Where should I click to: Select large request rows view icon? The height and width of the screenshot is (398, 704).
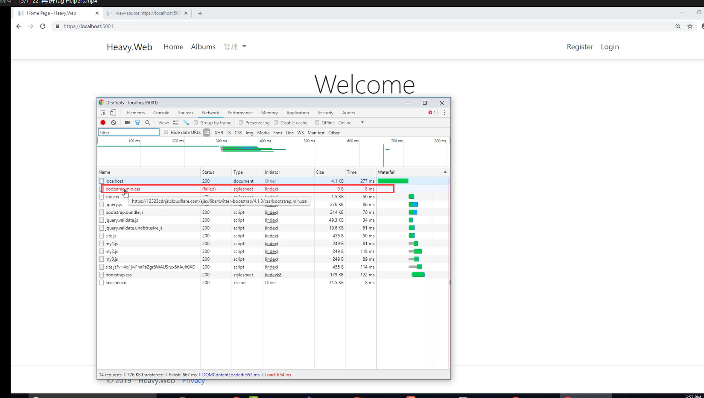pos(176,122)
